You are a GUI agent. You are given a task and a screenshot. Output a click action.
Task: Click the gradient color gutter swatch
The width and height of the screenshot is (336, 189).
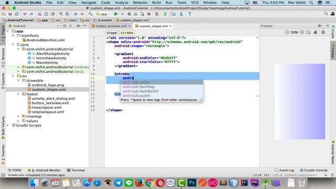[98, 58]
